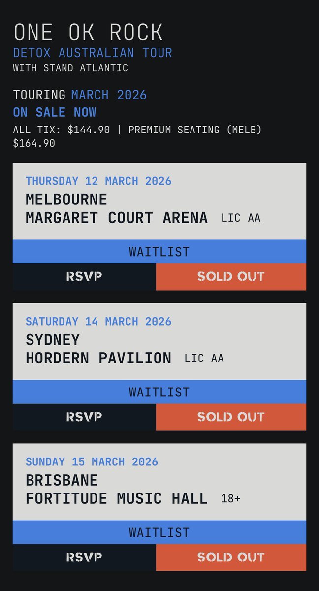Open the Margaret Court Arena venue name

click(117, 218)
